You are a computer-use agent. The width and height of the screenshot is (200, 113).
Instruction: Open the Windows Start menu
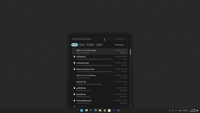82,110
